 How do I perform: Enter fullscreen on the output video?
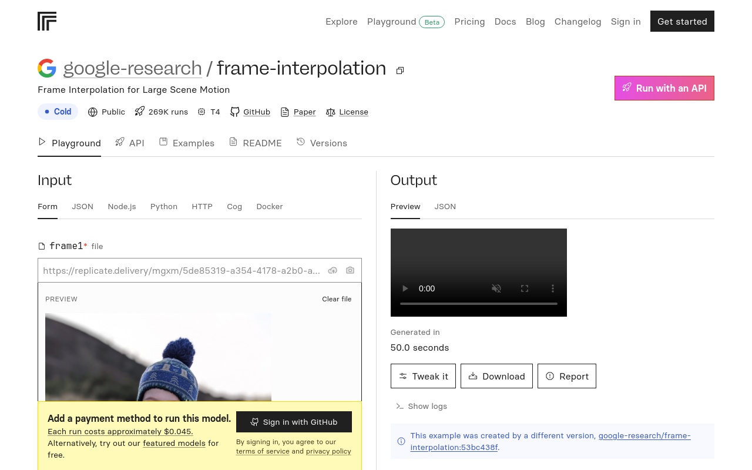pyautogui.click(x=525, y=288)
